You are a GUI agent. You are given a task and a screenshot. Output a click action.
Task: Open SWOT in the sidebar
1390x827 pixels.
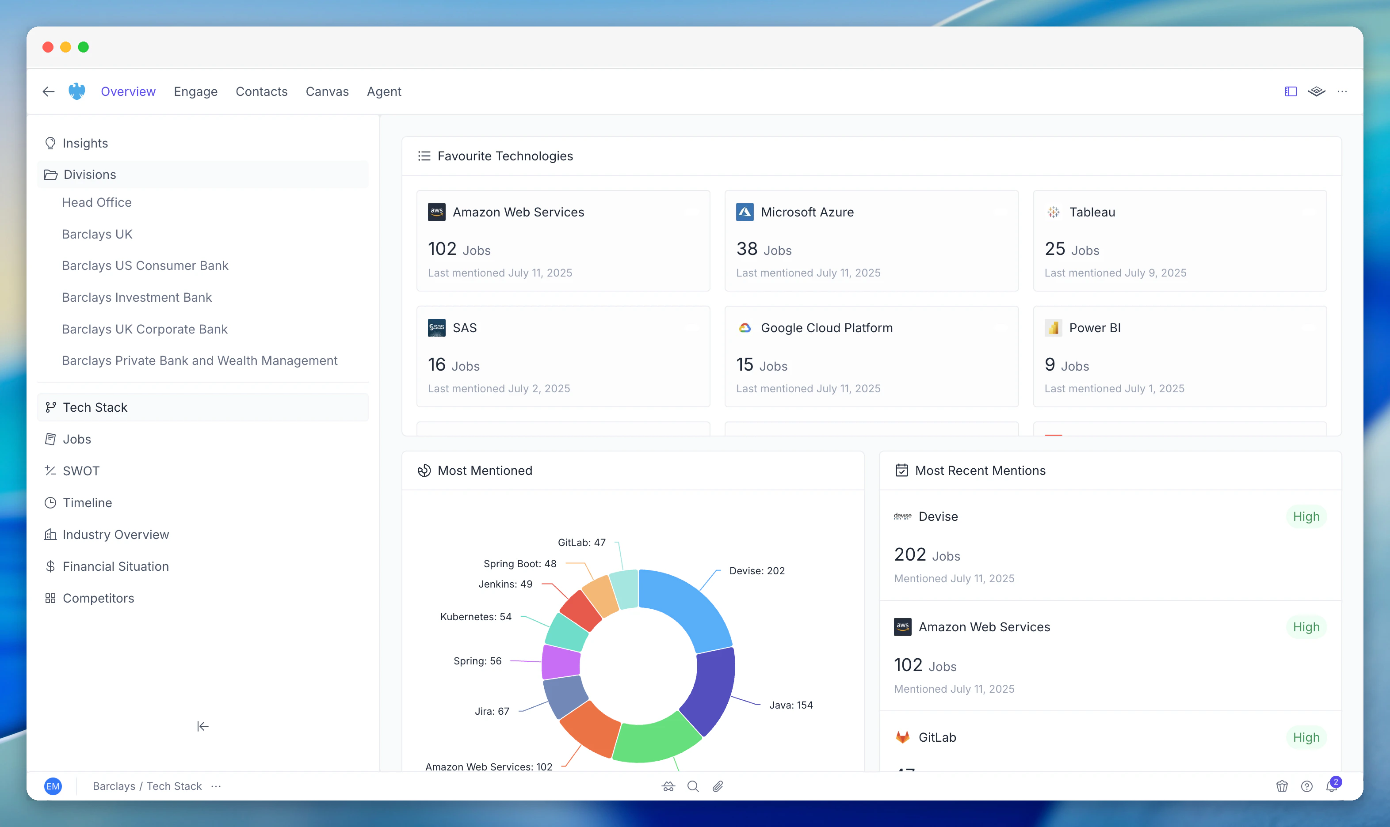203,471
